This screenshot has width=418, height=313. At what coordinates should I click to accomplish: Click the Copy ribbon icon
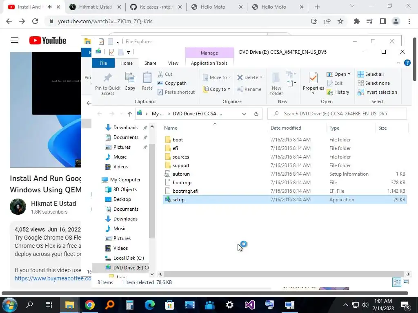[x=130, y=78]
